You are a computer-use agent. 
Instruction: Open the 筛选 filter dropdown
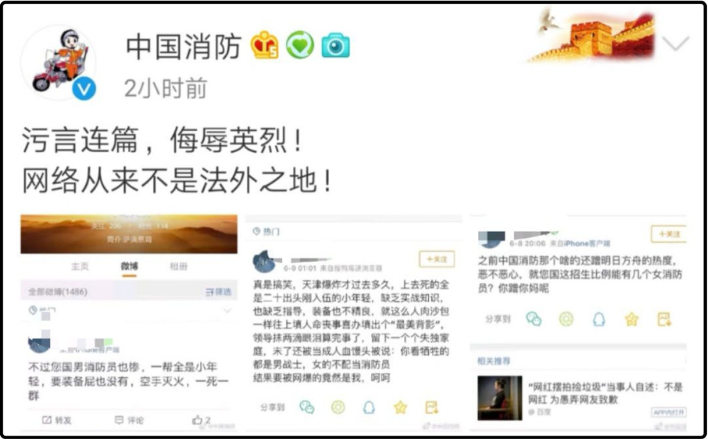[218, 292]
